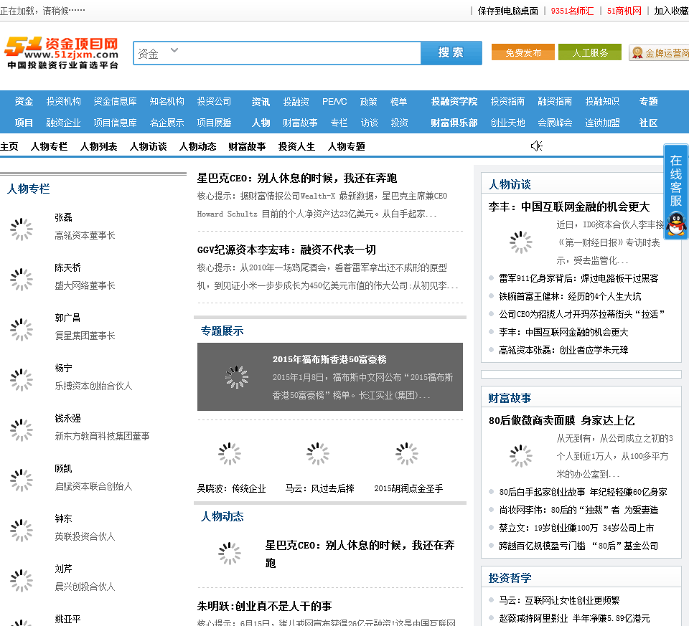The image size is (689, 626).
Task: Click 钱永强 portrait loading thumbnail
Action: (22, 430)
